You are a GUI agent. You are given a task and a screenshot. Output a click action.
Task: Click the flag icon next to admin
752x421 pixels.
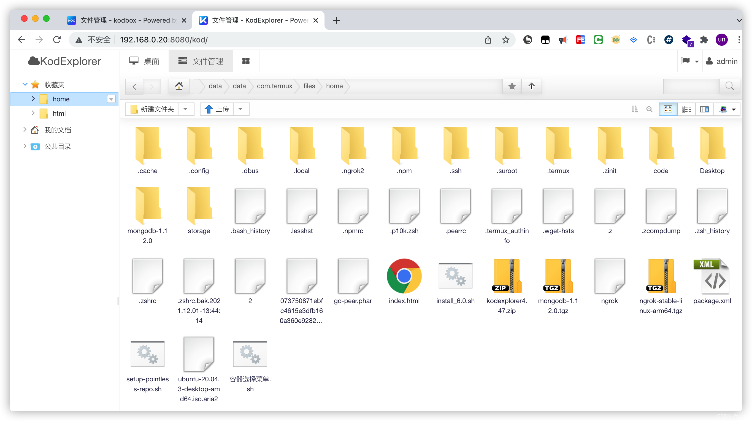pos(685,61)
